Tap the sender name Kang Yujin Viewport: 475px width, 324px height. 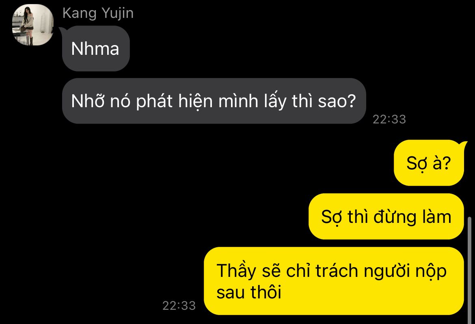pyautogui.click(x=98, y=13)
